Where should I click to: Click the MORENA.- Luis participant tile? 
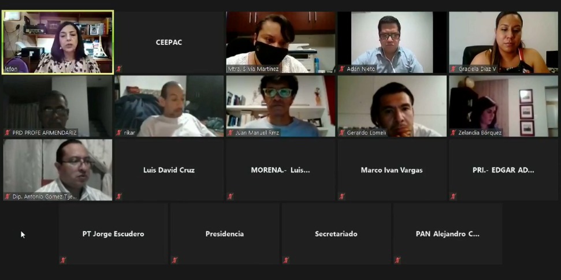point(281,170)
